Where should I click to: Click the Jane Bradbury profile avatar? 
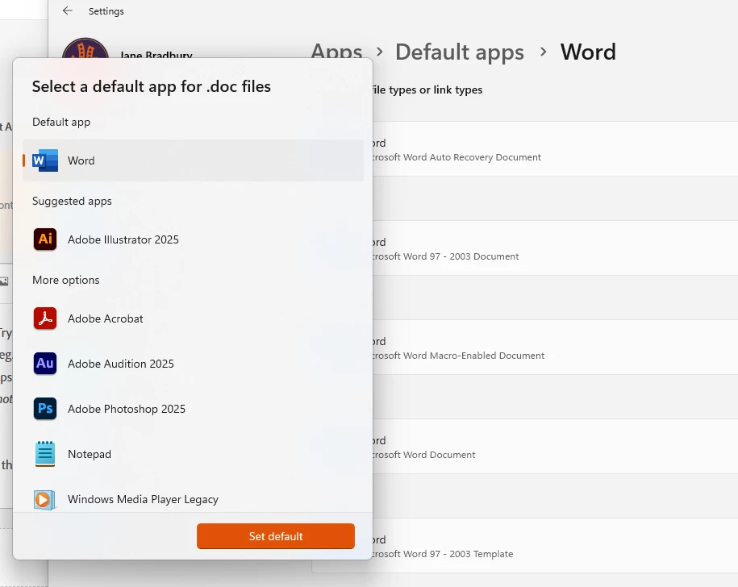click(x=85, y=48)
